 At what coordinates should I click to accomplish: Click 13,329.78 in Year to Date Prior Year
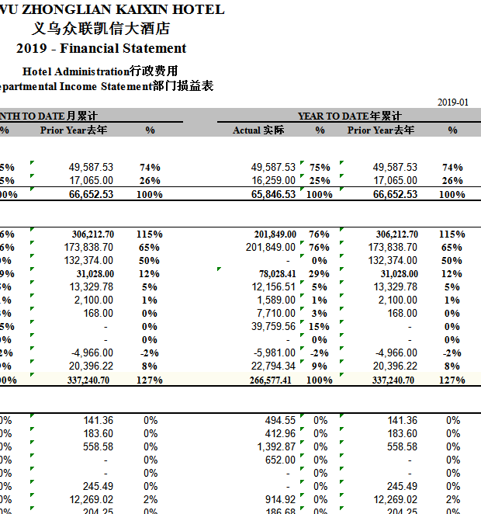click(x=395, y=287)
